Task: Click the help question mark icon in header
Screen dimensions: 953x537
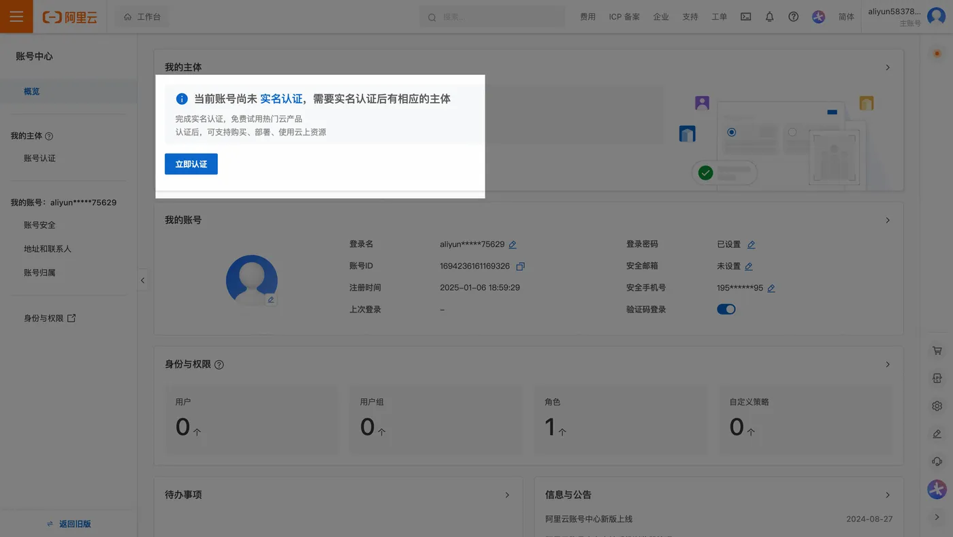Action: (794, 17)
